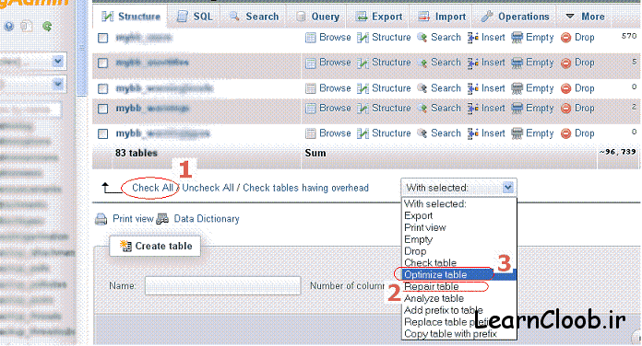This screenshot has height=346, width=642.
Task: Open the Export tab in the top bar
Action: pos(379,17)
